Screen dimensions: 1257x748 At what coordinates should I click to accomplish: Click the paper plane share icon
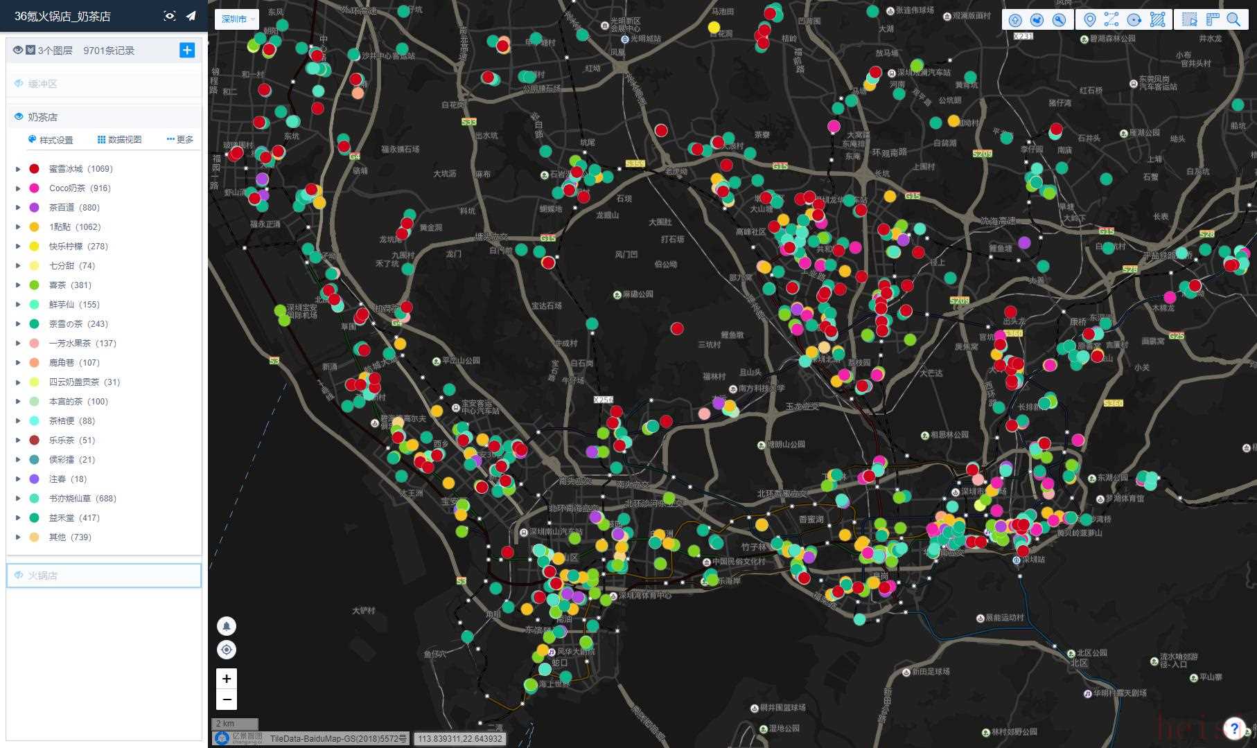pyautogui.click(x=191, y=16)
